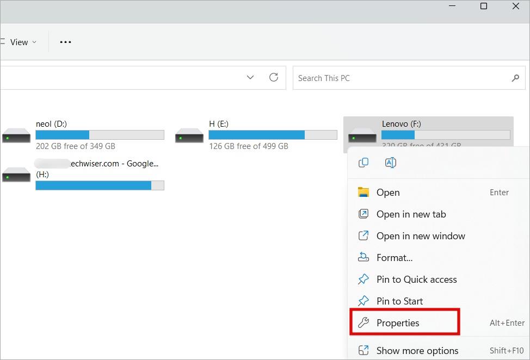Image resolution: width=530 pixels, height=360 pixels.
Task: Click H (E:) storage usage bar
Action: click(273, 135)
